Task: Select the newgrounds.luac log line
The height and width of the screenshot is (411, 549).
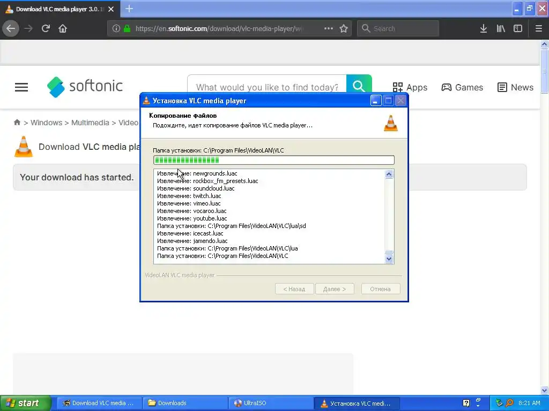Action: point(197,173)
